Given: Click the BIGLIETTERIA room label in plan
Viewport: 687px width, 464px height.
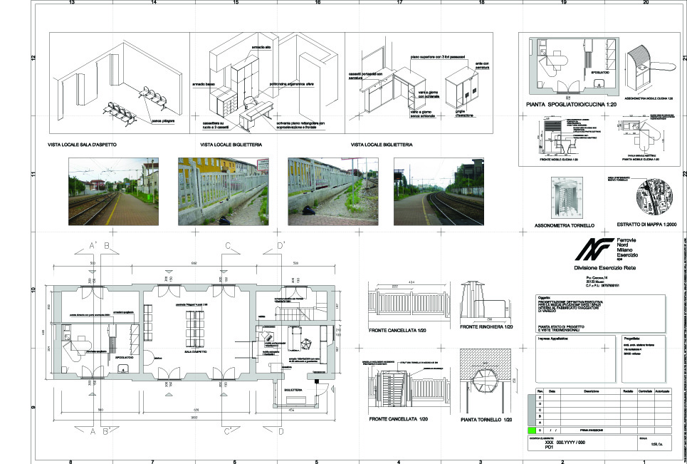Looking at the screenshot, I should pyautogui.click(x=293, y=390).
